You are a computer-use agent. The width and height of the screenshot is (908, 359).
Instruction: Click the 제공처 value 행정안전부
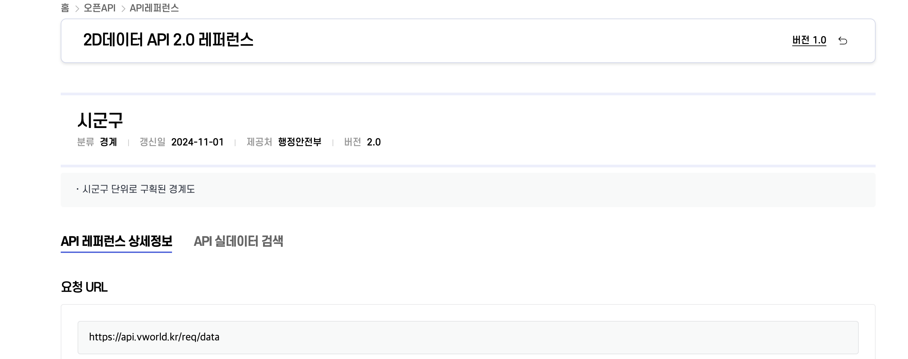299,142
